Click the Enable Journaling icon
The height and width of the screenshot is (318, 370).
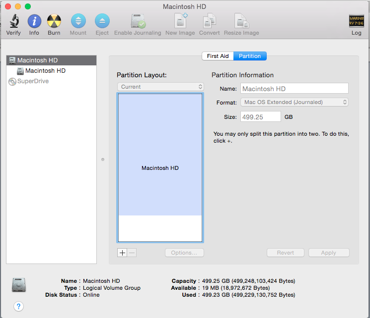click(138, 21)
